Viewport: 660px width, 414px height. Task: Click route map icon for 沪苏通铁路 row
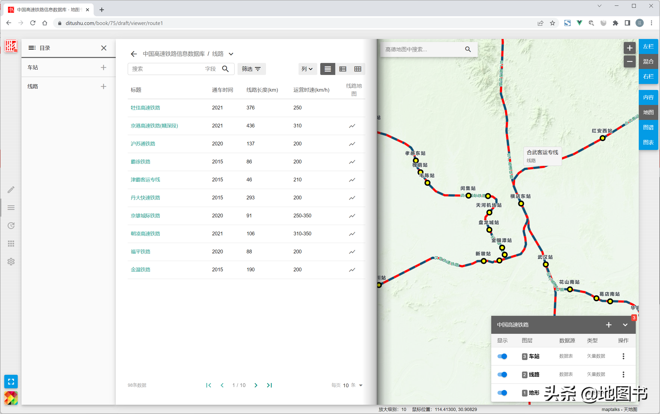352,144
